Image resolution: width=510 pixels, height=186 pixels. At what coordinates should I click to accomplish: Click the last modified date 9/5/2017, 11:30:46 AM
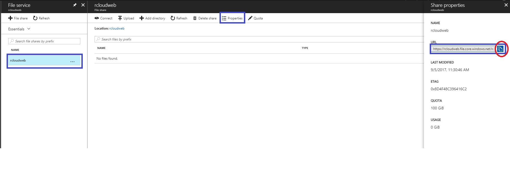(x=450, y=70)
